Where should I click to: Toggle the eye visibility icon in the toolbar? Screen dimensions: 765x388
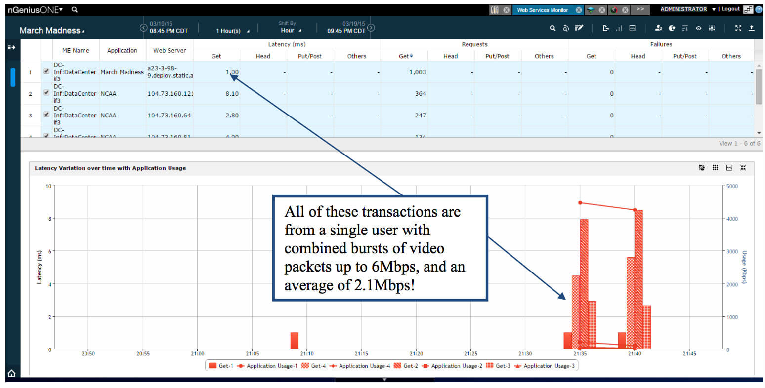pos(698,29)
